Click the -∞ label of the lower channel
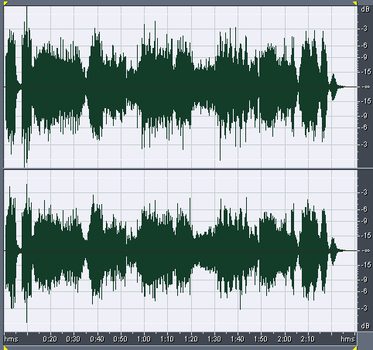Image resolution: width=373 pixels, height=350 pixels. (x=366, y=250)
